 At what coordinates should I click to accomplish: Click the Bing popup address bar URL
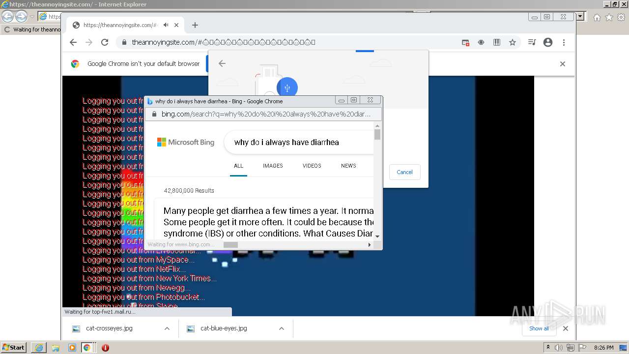point(266,114)
